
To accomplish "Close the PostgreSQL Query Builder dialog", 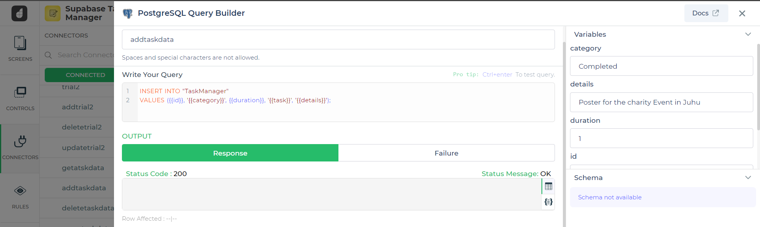I will click(742, 13).
